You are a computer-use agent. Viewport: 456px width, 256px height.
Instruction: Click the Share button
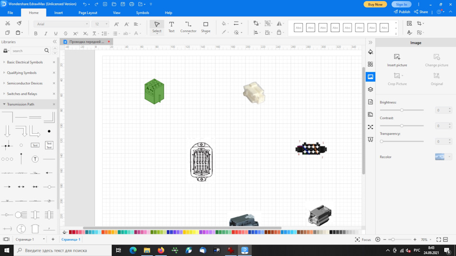coord(421,12)
